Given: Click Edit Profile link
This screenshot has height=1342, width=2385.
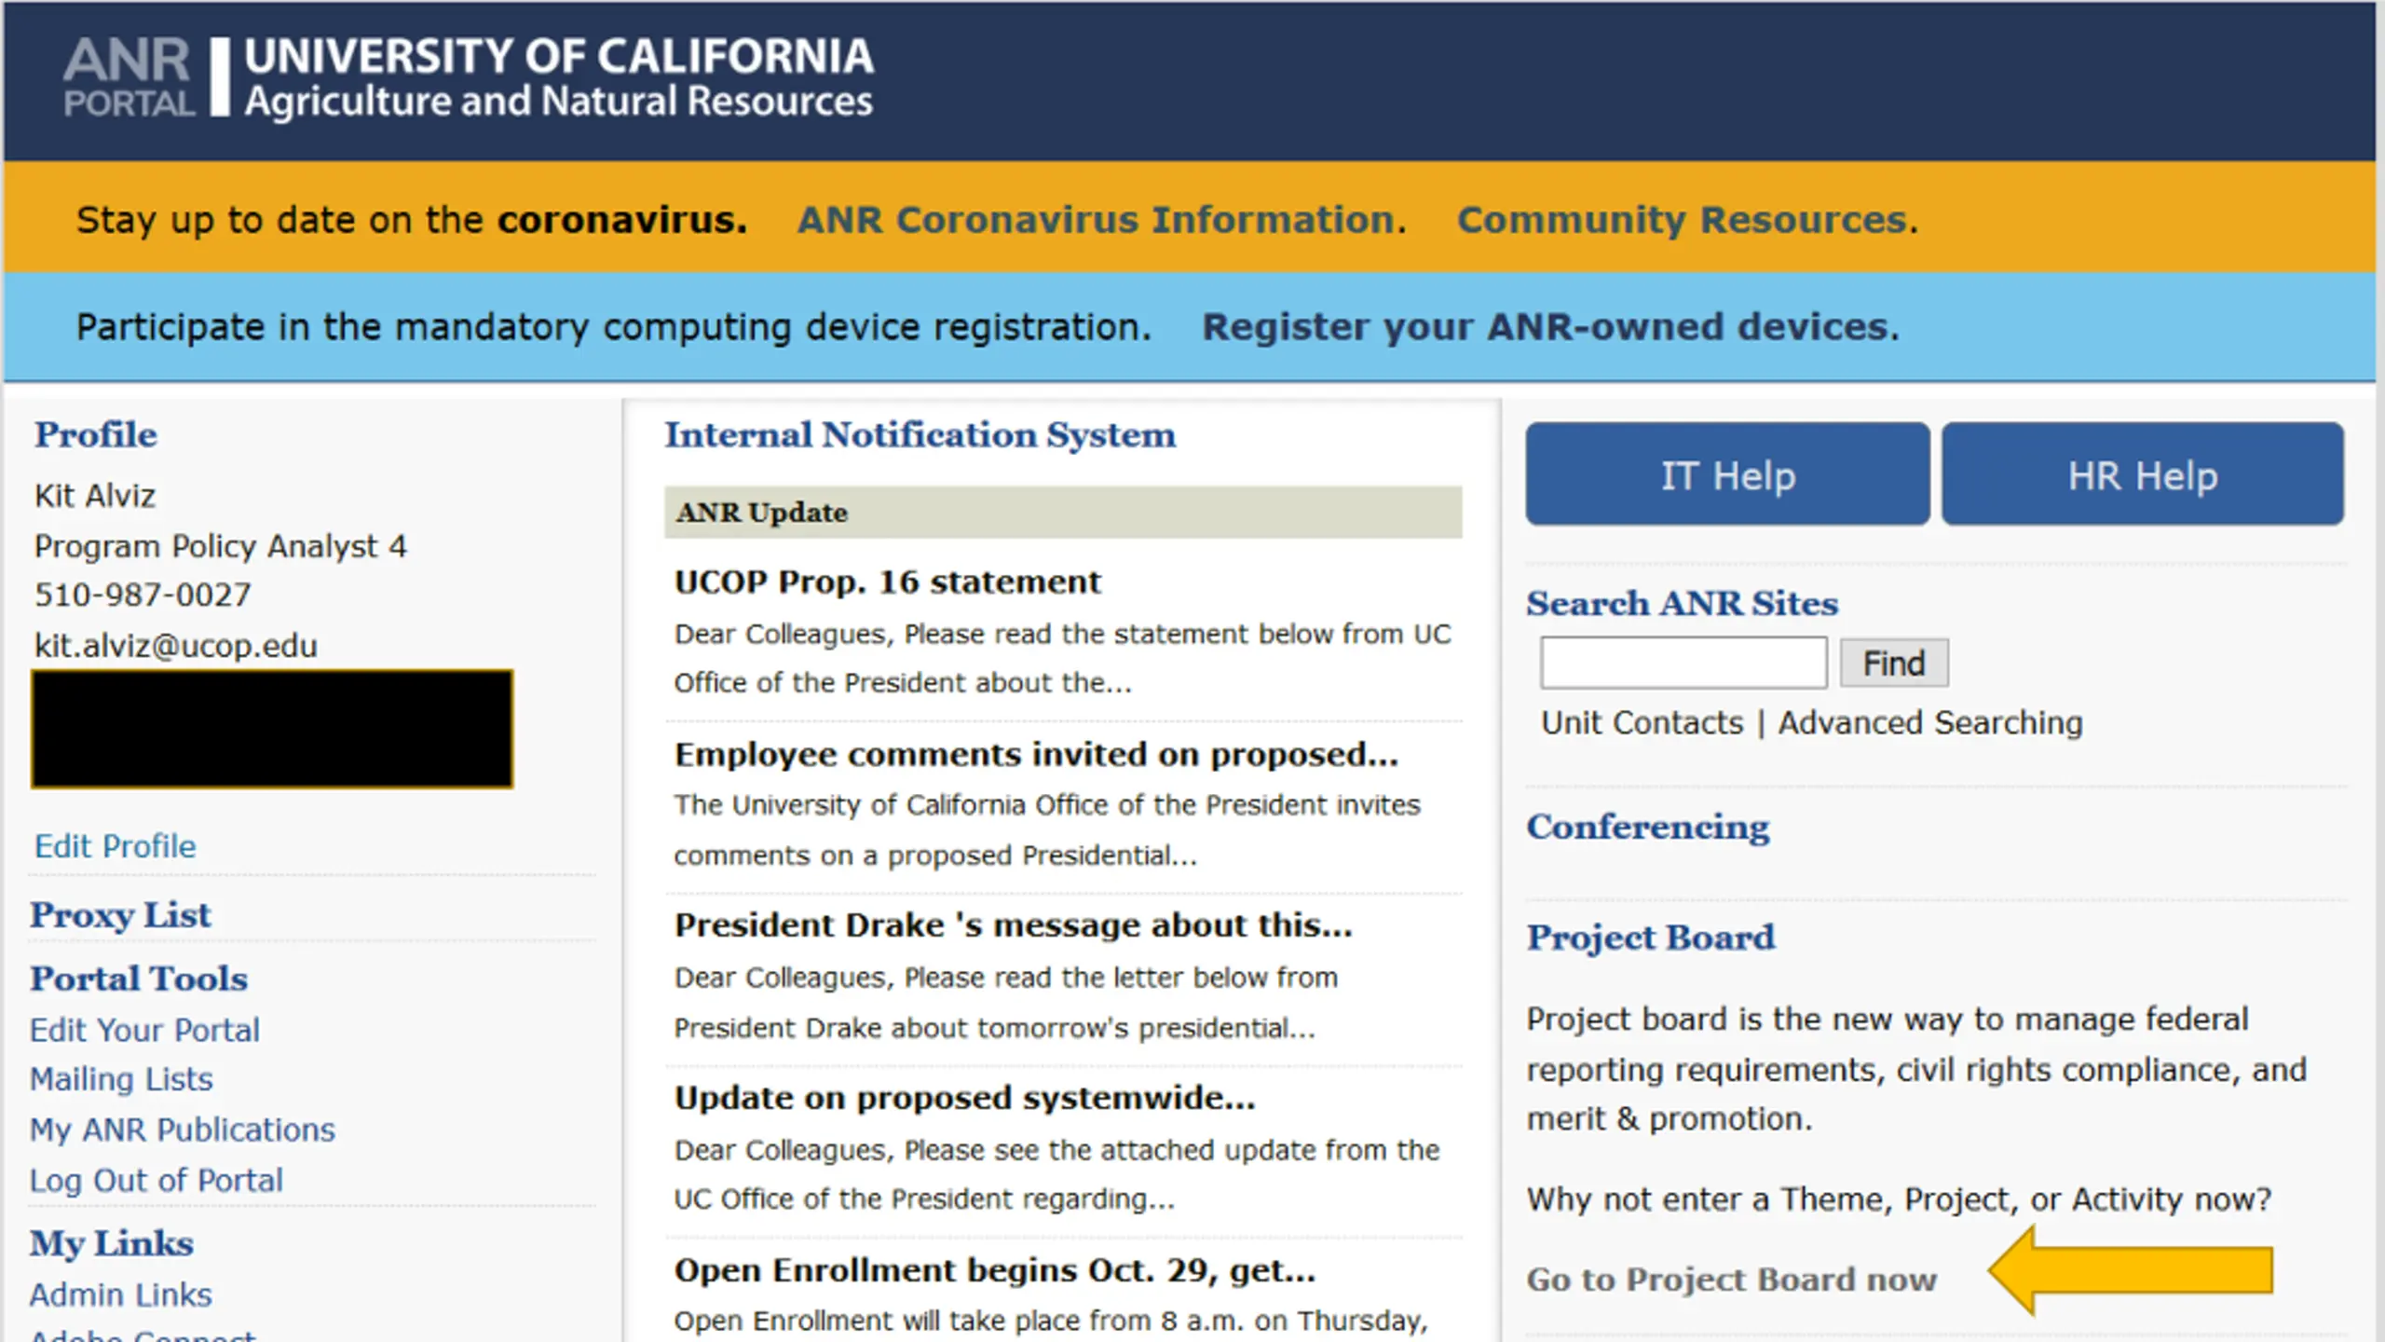Looking at the screenshot, I should click(116, 846).
